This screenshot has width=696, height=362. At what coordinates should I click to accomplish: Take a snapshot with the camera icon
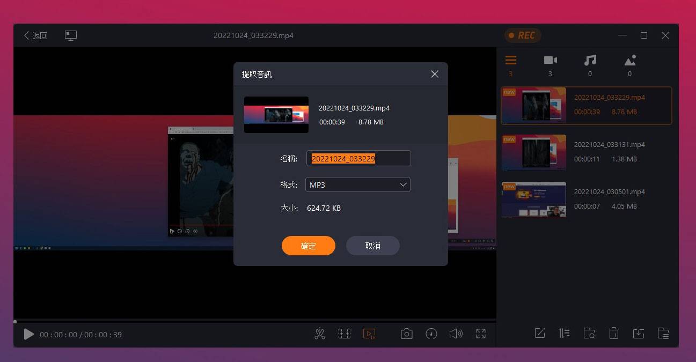pos(407,334)
